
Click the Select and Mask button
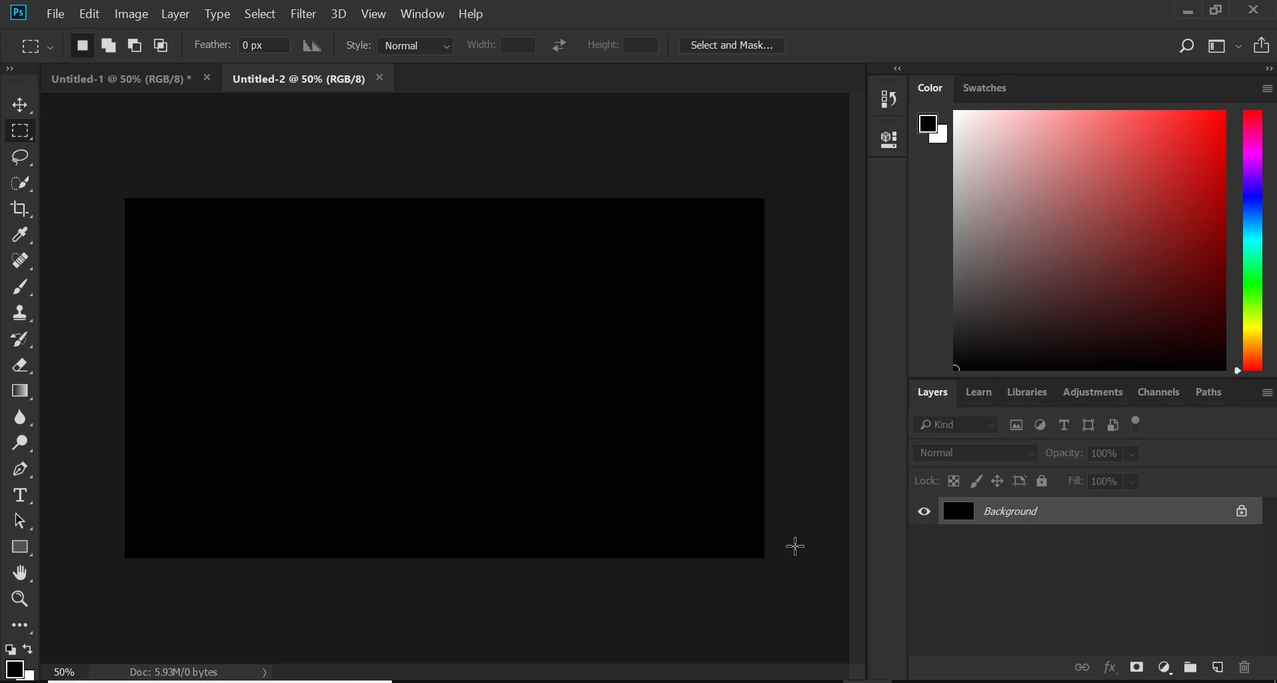click(732, 45)
